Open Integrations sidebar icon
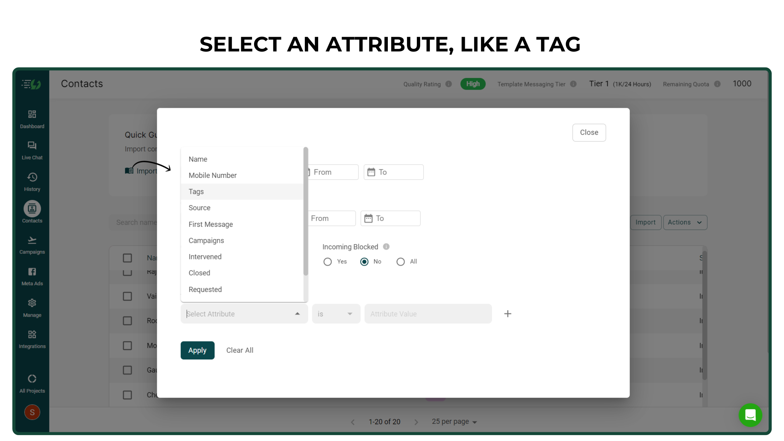 tap(32, 334)
